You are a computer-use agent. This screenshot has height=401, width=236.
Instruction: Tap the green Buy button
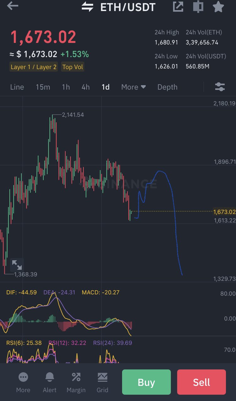(x=146, y=382)
